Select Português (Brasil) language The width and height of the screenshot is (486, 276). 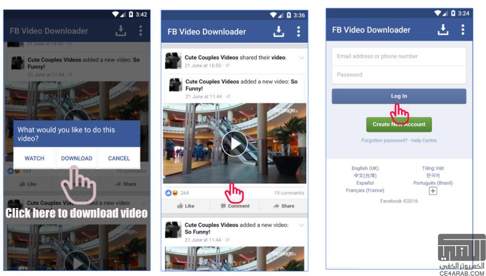(x=433, y=183)
